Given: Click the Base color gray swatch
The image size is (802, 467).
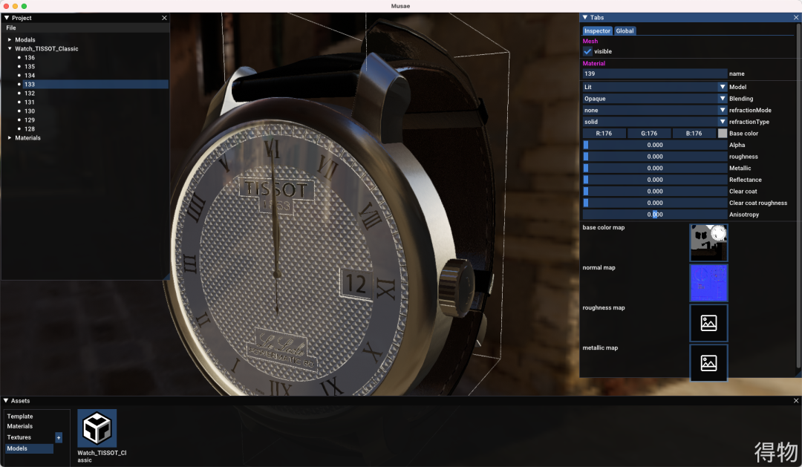Looking at the screenshot, I should point(723,134).
